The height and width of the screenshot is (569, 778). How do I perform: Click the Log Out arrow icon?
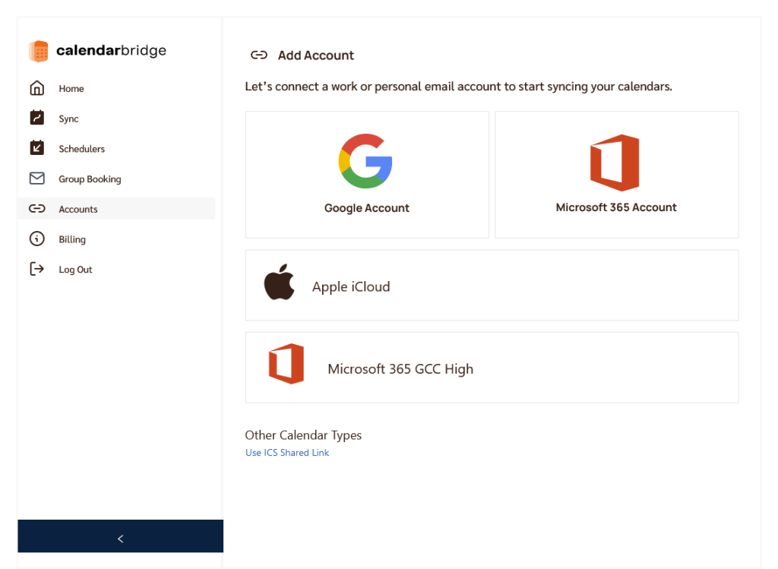coord(36,269)
